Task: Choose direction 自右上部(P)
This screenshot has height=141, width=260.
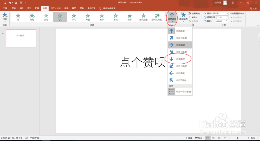Action: click(x=180, y=66)
